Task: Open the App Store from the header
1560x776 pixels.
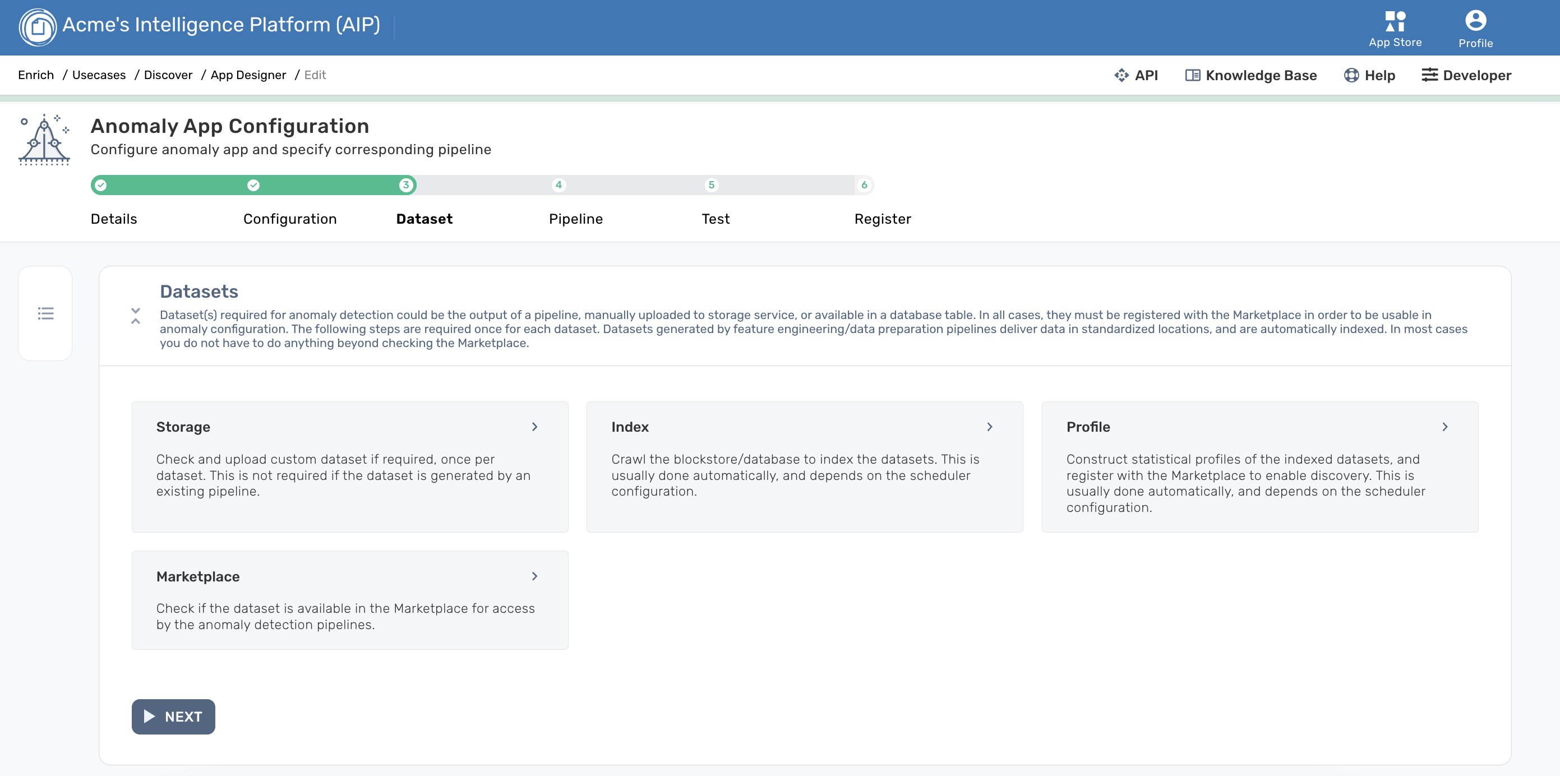Action: coord(1395,27)
